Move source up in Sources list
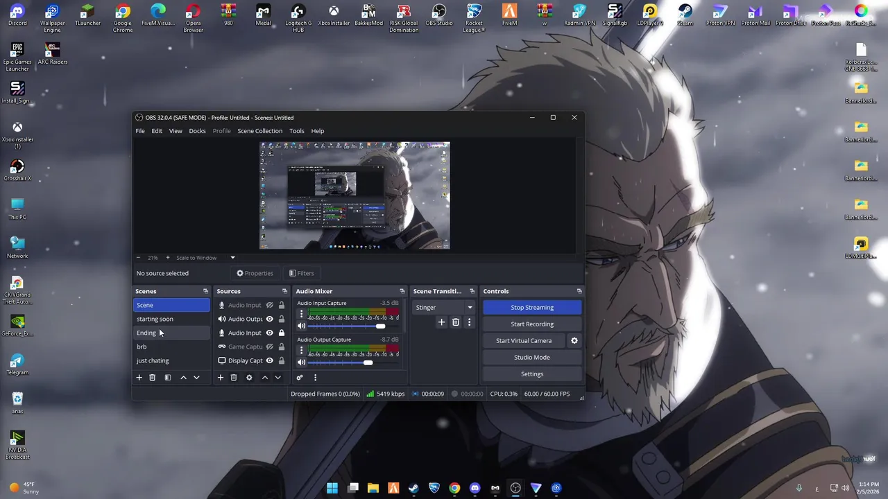 click(x=264, y=378)
